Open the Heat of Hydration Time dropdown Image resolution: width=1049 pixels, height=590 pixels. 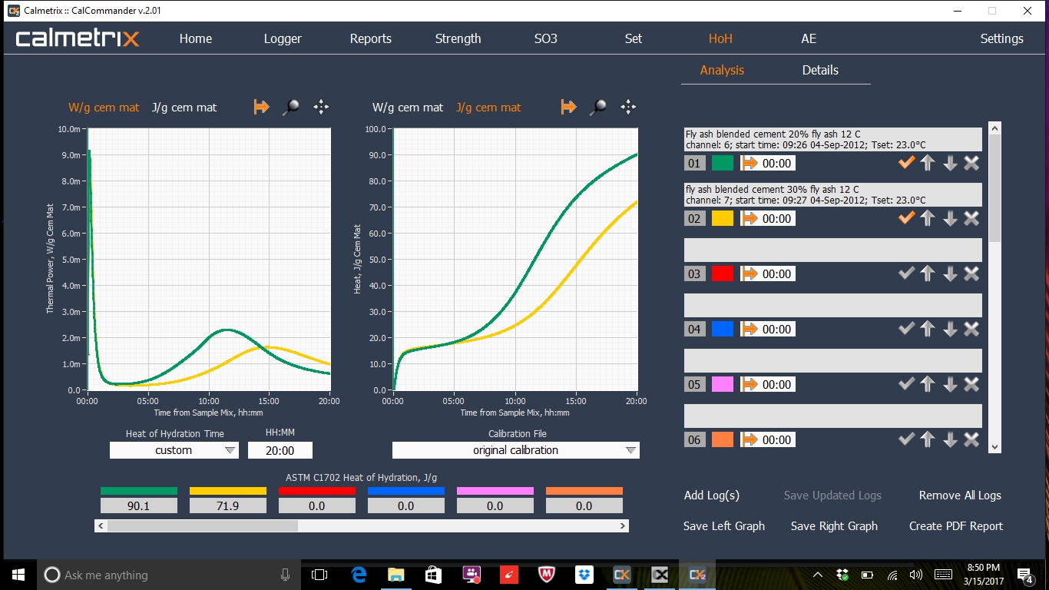174,450
